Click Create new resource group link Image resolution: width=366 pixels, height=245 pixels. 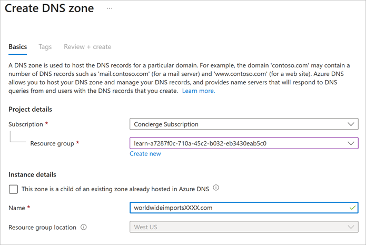click(145, 154)
